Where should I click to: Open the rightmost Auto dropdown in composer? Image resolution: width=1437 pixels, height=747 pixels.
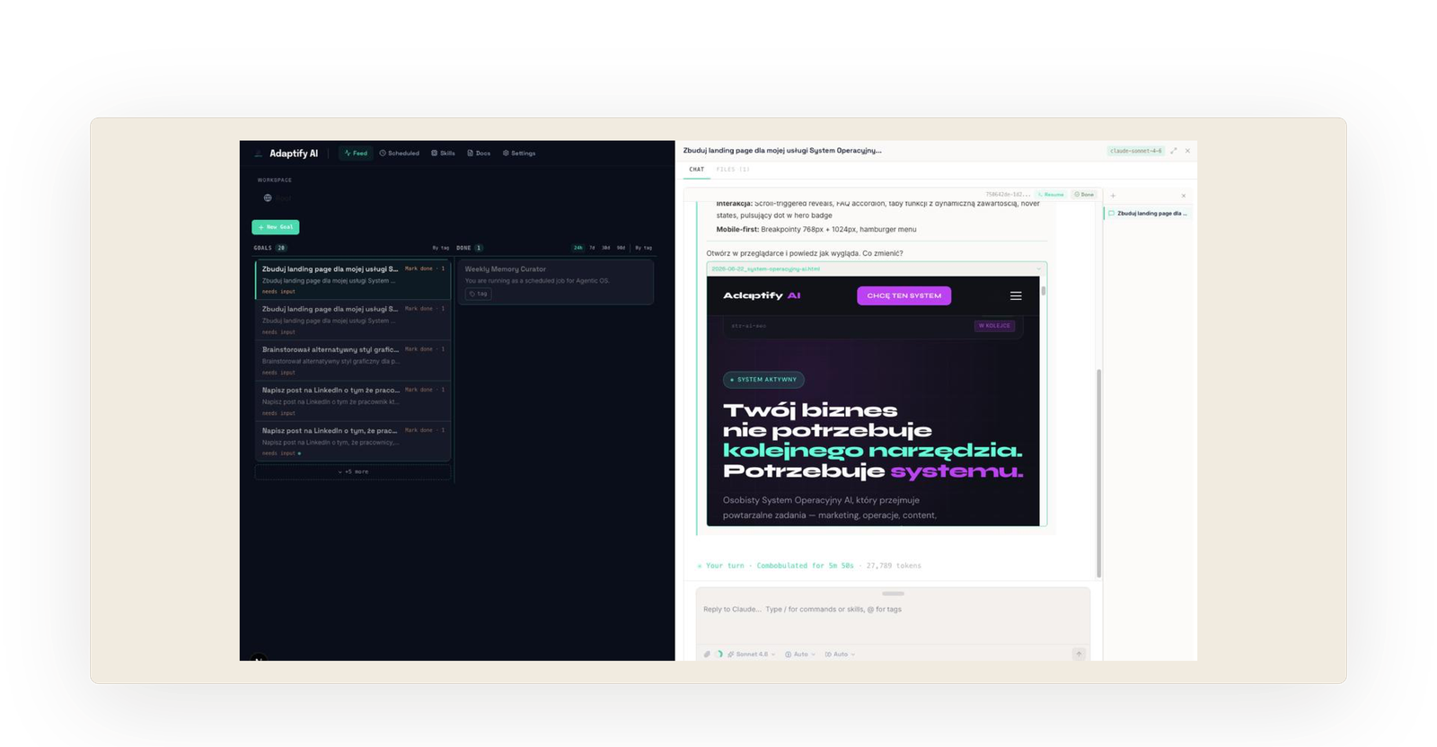pyautogui.click(x=840, y=655)
